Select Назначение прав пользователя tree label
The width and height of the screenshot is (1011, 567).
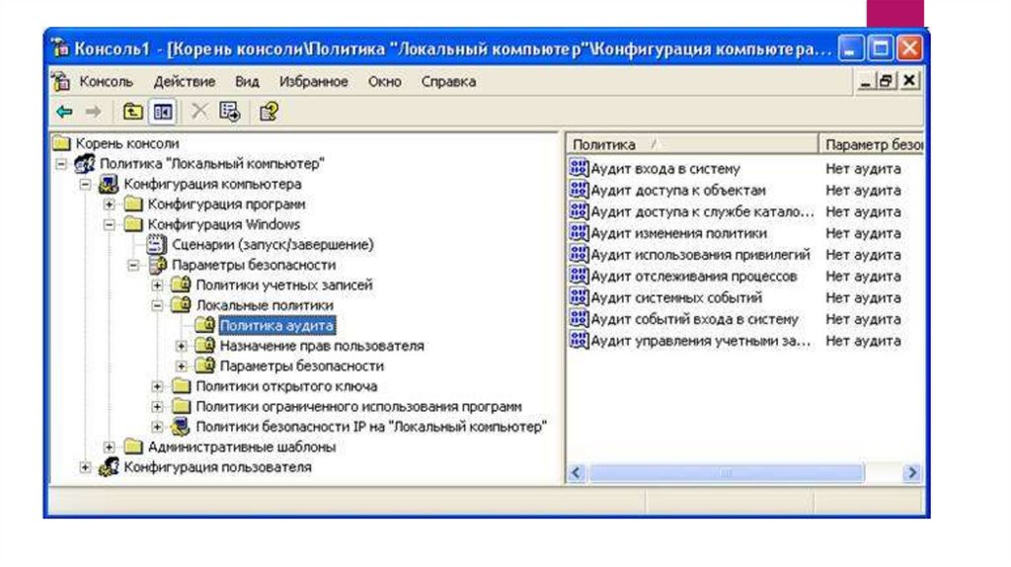tap(322, 347)
